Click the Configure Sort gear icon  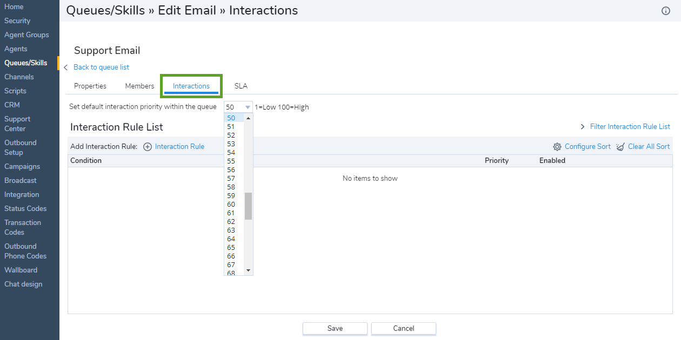point(557,147)
